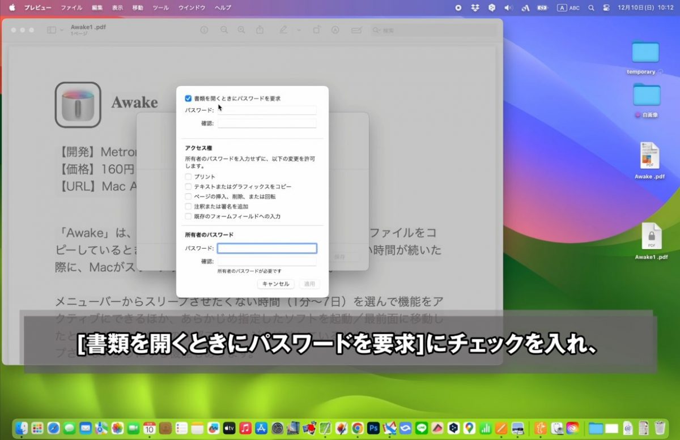Check ページの挿入、削除、または回転 option
This screenshot has width=680, height=440.
pyautogui.click(x=188, y=196)
